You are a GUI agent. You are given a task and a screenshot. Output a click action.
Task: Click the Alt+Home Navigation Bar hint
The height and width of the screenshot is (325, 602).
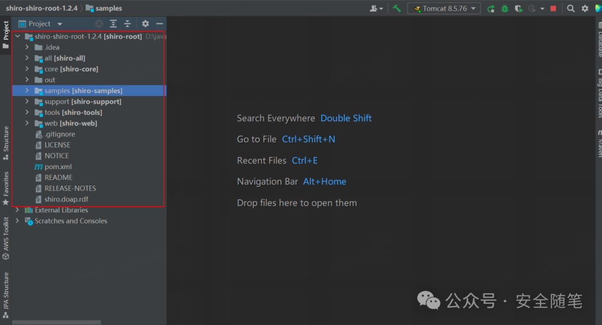click(x=324, y=181)
